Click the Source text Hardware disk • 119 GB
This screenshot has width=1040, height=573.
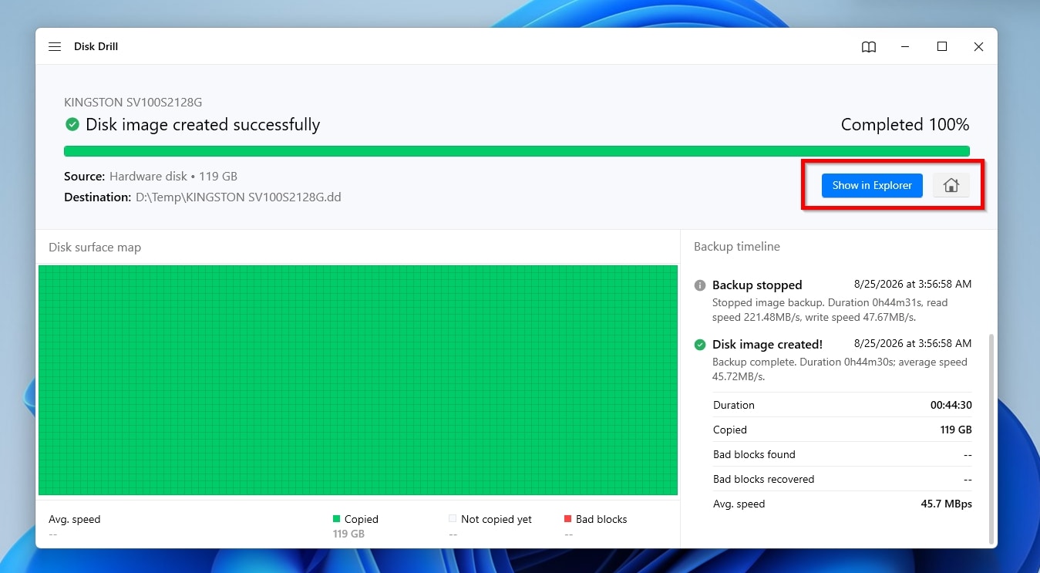click(173, 177)
